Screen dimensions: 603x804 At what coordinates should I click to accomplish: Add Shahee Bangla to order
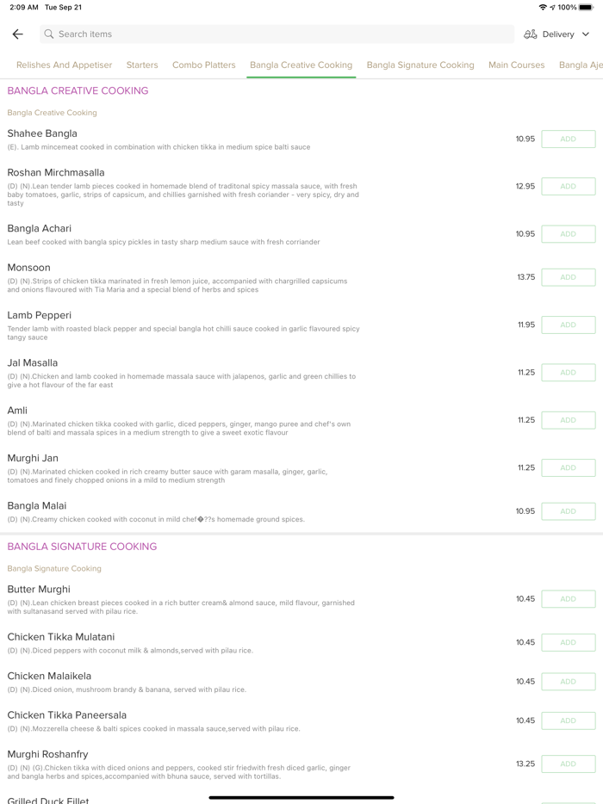568,139
